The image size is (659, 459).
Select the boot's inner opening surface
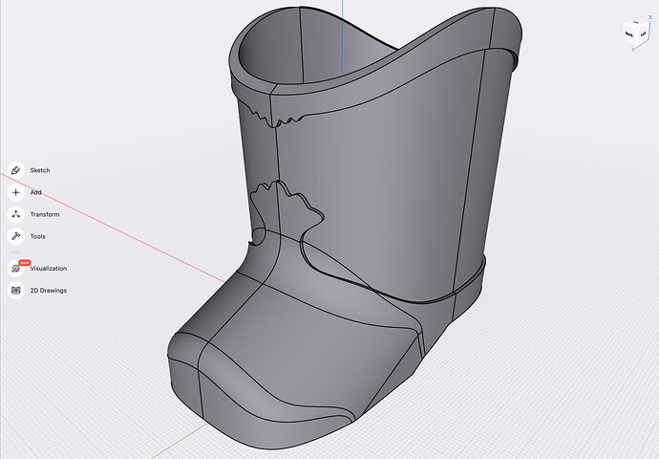[x=319, y=46]
